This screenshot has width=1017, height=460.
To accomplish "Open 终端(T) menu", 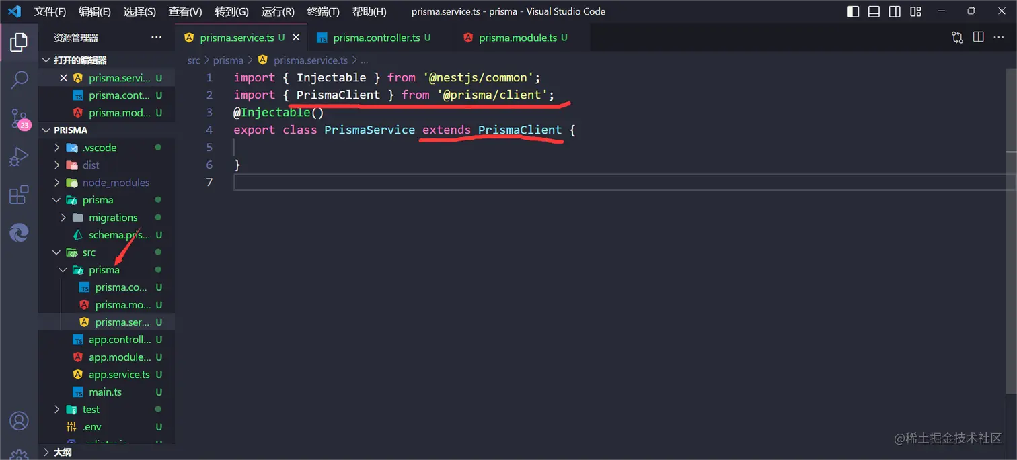I will pos(323,11).
